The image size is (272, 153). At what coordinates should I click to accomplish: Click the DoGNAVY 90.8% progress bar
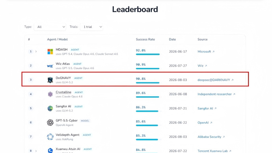point(148,83)
